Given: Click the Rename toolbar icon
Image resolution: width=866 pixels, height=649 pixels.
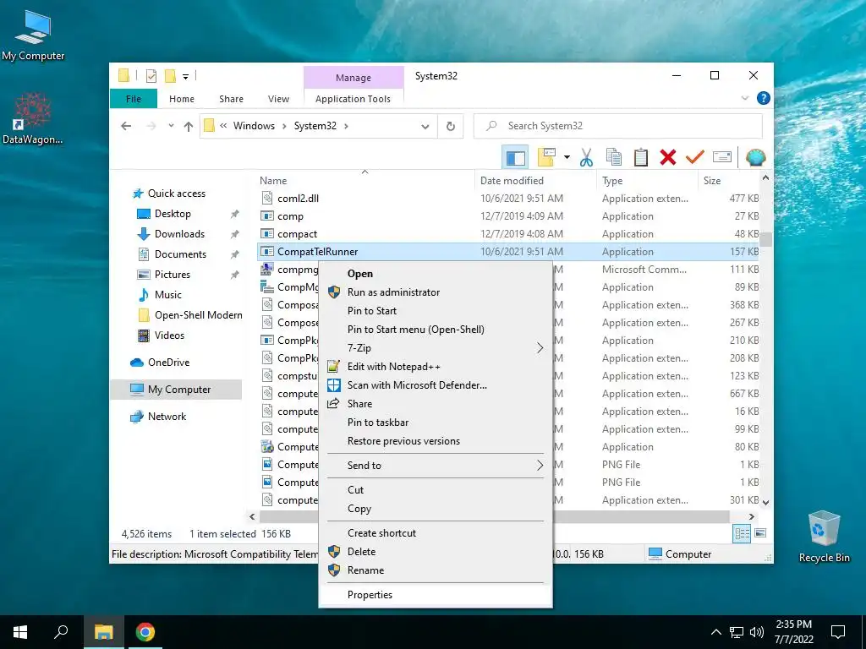Looking at the screenshot, I should tap(722, 157).
